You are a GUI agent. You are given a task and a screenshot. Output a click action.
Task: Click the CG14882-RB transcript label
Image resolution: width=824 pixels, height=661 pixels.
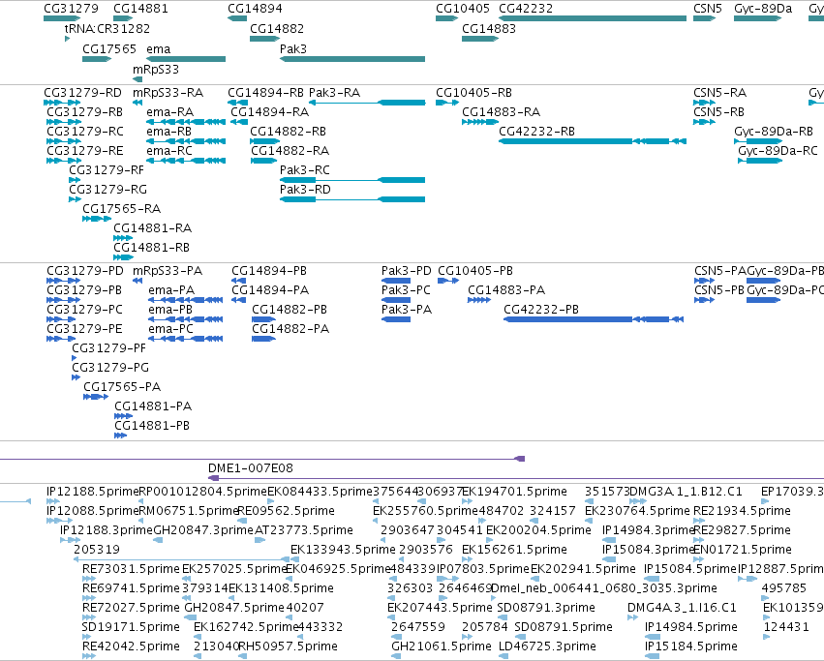point(288,132)
